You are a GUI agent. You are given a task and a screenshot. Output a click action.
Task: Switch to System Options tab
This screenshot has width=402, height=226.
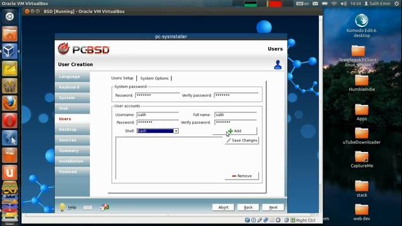click(155, 78)
